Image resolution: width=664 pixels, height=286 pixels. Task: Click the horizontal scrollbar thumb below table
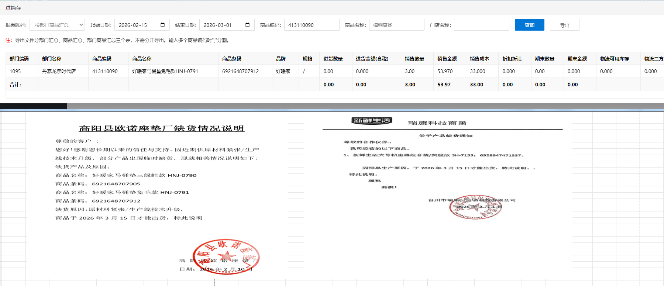pos(33,106)
